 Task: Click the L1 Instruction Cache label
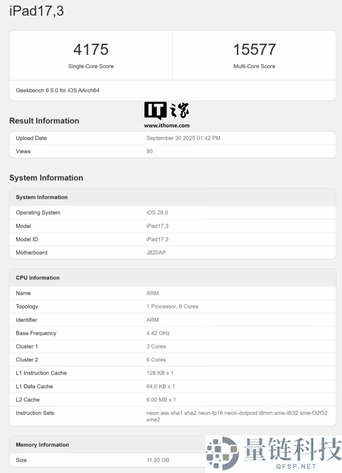pos(41,373)
